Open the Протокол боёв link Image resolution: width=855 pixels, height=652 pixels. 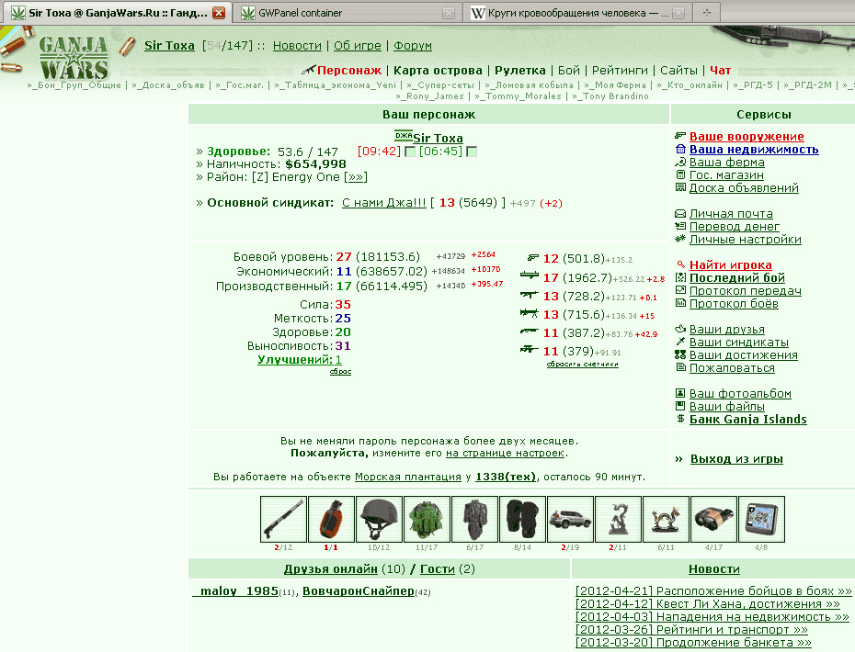pos(734,303)
